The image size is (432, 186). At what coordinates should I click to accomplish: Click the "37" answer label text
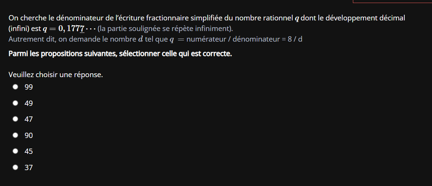pyautogui.click(x=29, y=167)
